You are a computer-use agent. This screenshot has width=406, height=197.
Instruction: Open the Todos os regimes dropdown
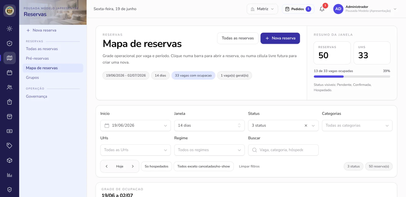(209, 150)
